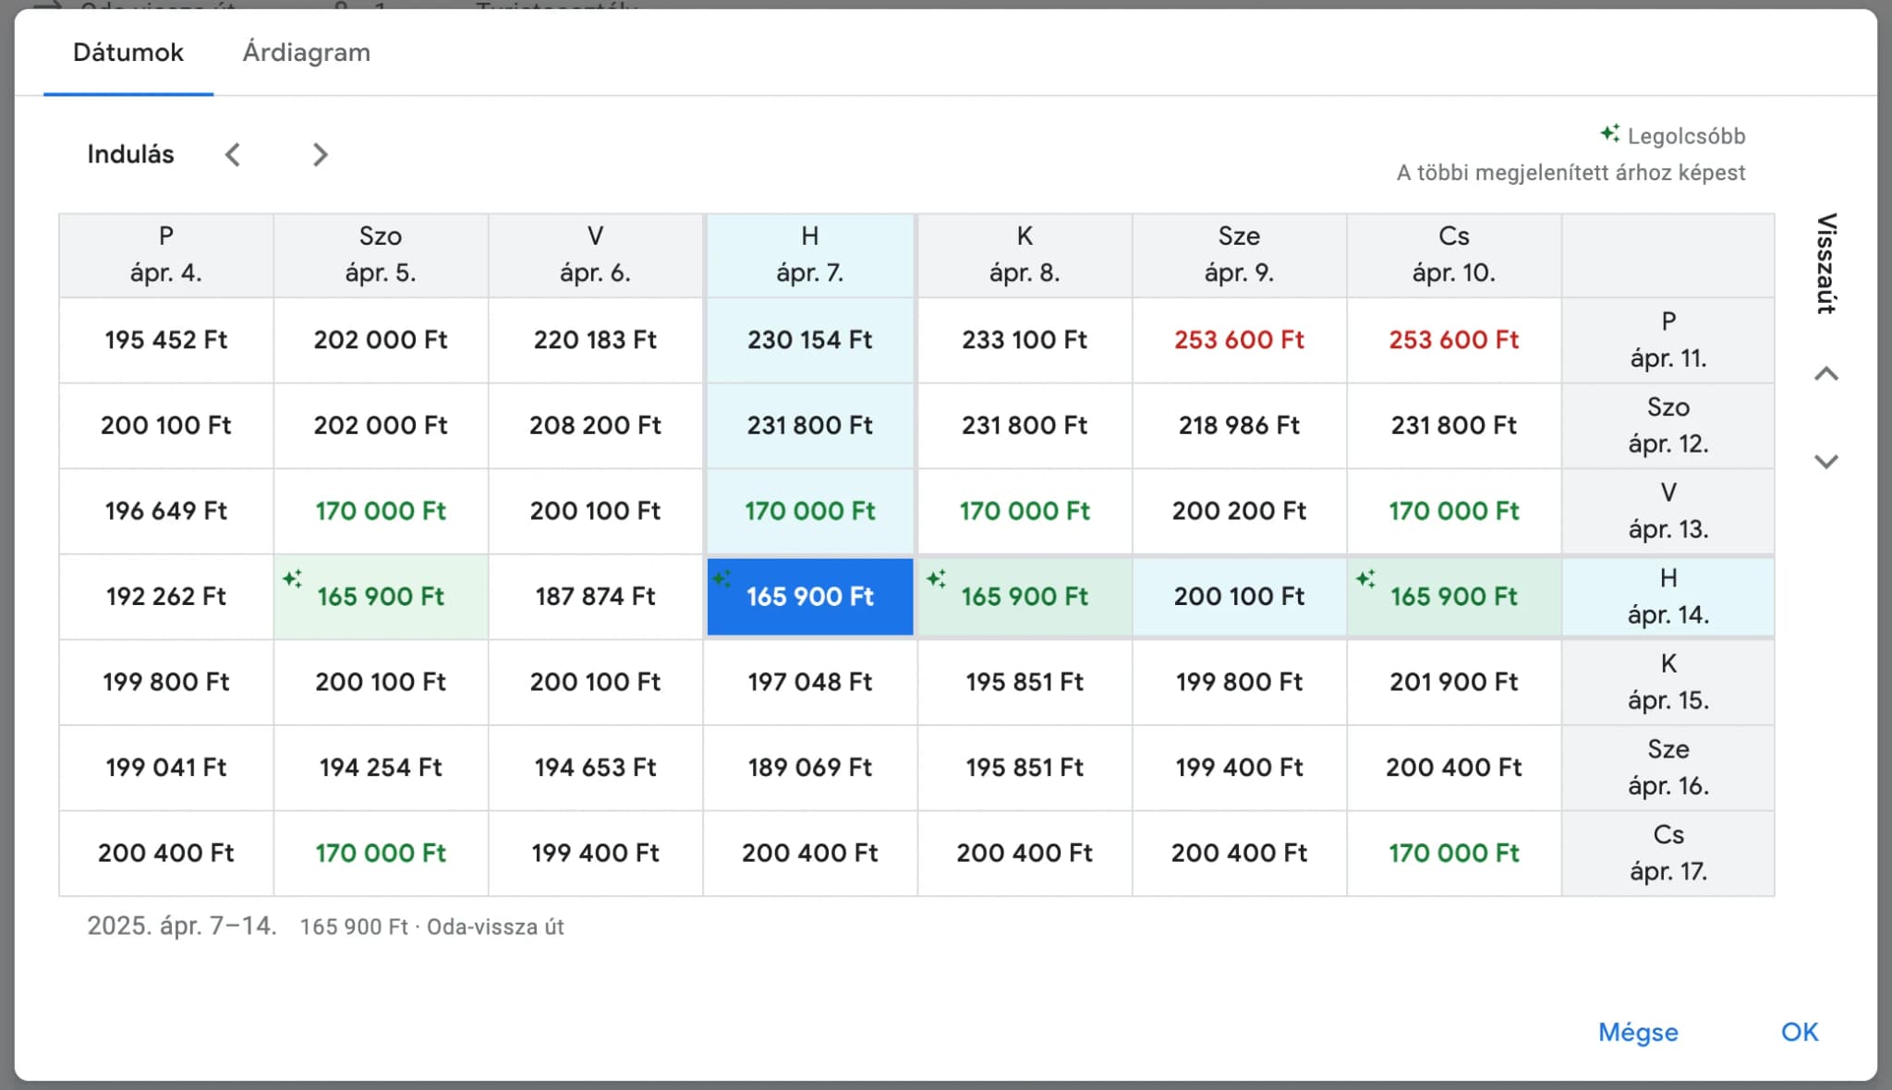The height and width of the screenshot is (1090, 1892).
Task: Choose the 201 900 Ft price cell
Action: pyautogui.click(x=1454, y=682)
